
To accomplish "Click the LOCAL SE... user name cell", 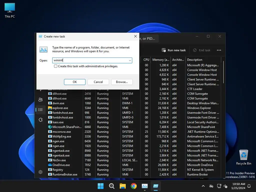I will (130, 160).
